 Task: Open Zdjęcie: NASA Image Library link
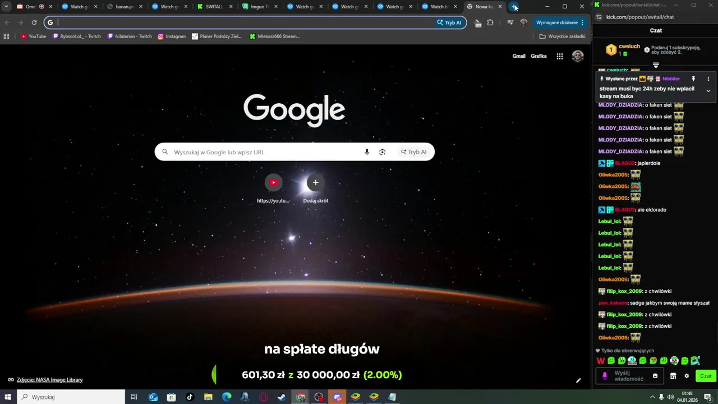49,380
